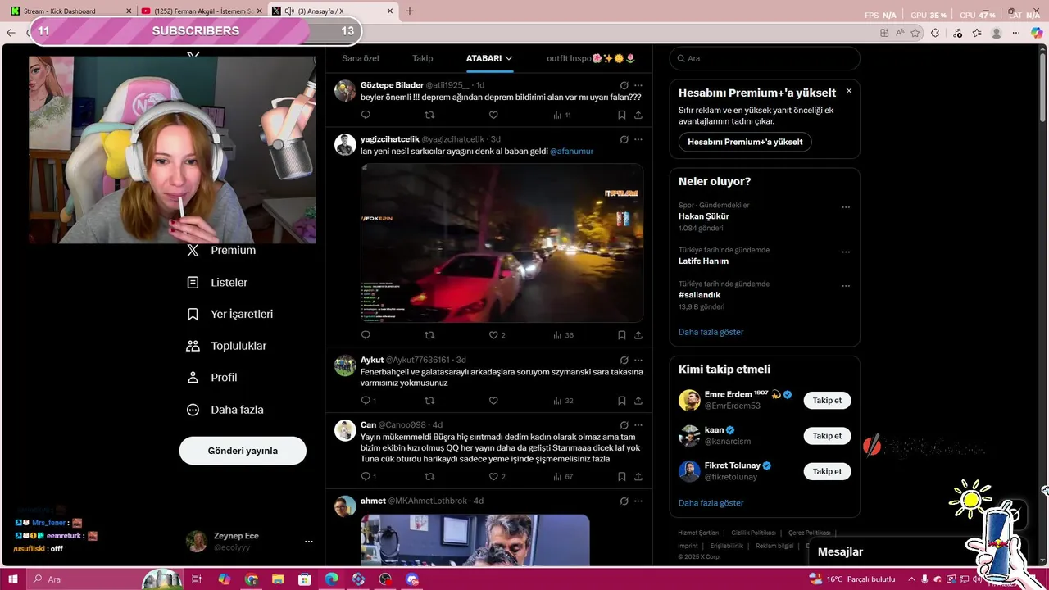The image size is (1049, 590).
Task: Open browser profile avatar icon
Action: click(x=997, y=33)
